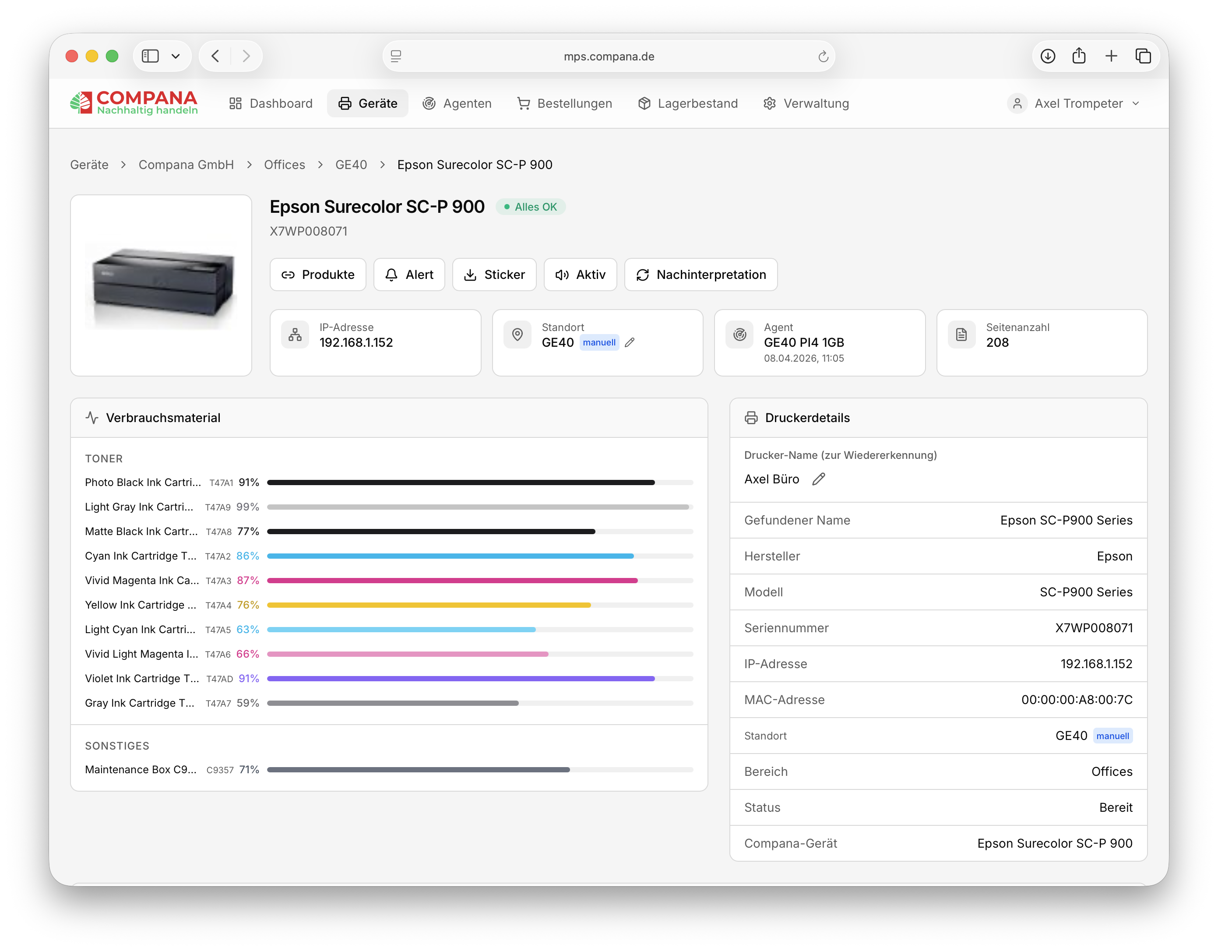Click the manuell badge in Druckerdetails Standort row

(x=1112, y=736)
